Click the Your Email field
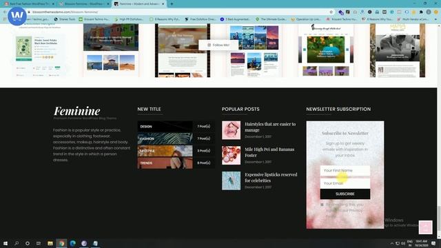441x248 pixels. 345,183
